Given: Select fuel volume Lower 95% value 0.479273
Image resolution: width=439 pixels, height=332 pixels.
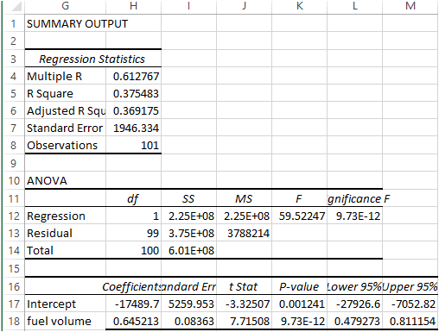Looking at the screenshot, I should click(x=355, y=321).
